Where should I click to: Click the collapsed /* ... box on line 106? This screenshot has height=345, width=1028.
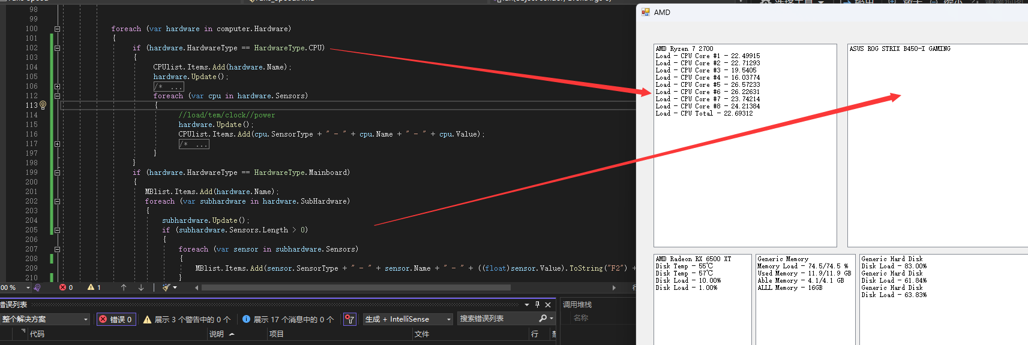[169, 86]
